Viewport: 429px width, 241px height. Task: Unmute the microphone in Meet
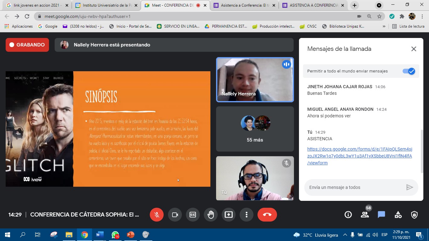157,215
